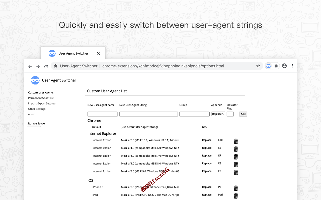Click the Storage Space progress bar
The height and width of the screenshot is (200, 321).
pos(34,126)
